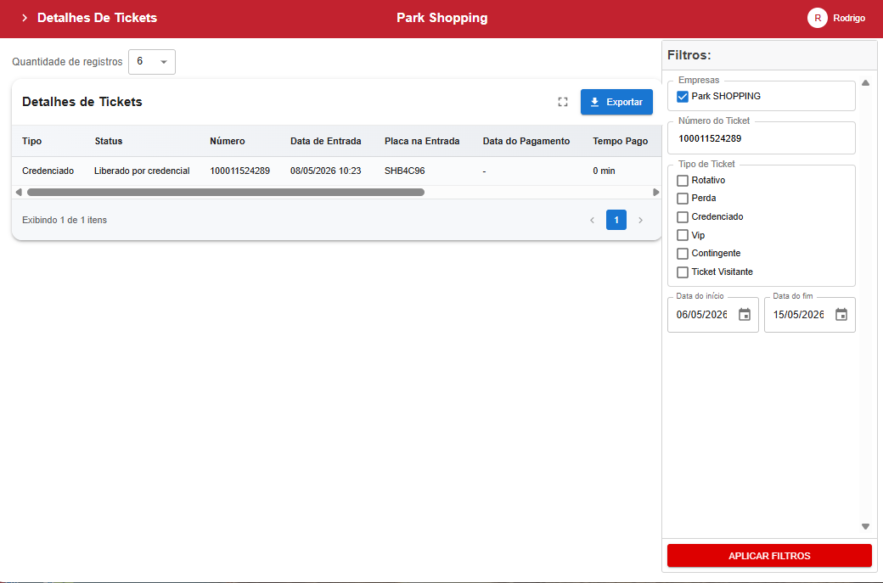Click the Park Shopping header title
This screenshot has height=583, width=883.
442,18
